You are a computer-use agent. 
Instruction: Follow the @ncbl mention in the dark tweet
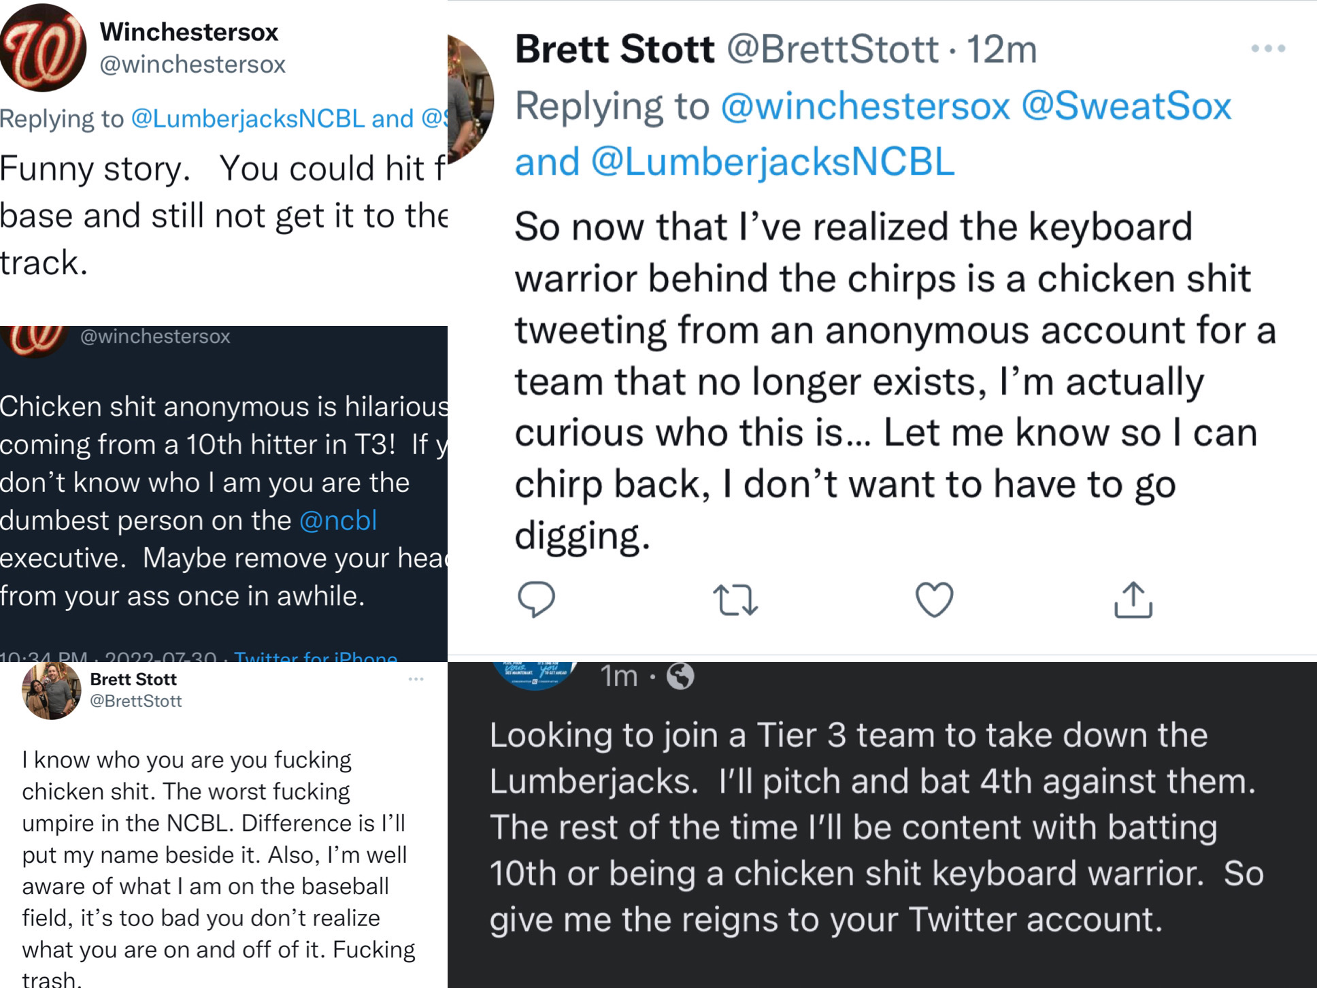click(x=338, y=521)
